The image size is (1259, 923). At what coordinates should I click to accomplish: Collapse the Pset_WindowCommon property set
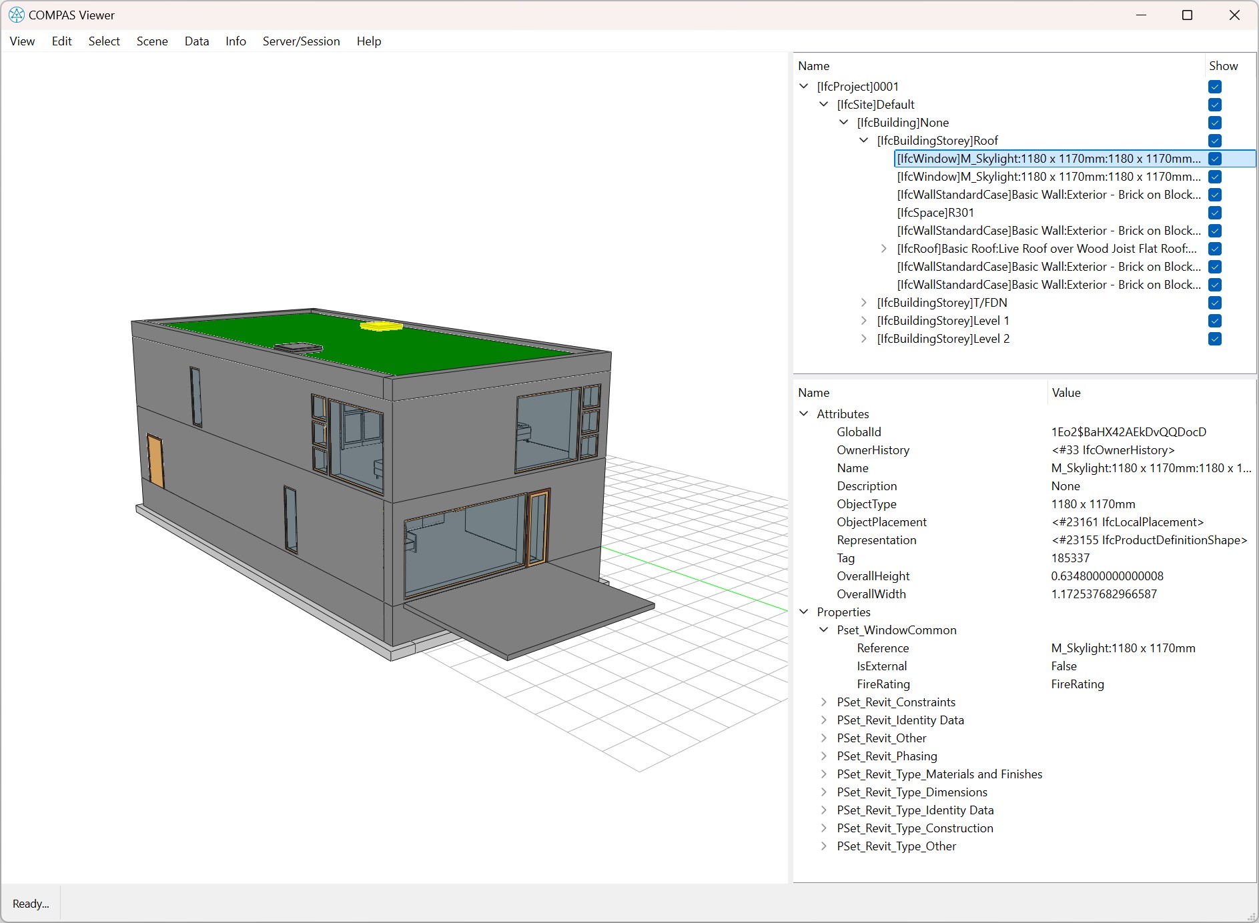point(824,630)
